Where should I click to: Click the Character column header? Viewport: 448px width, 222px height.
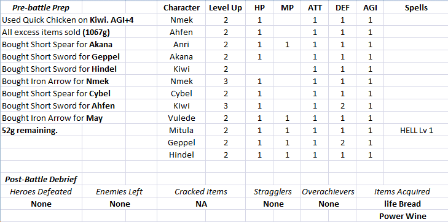(x=181, y=8)
